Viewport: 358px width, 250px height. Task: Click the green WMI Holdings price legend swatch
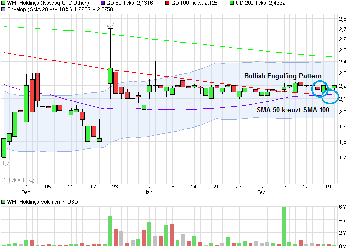click(x=3, y=3)
